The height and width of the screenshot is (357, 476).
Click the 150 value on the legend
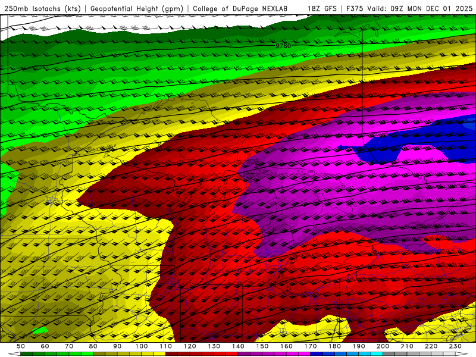click(262, 346)
